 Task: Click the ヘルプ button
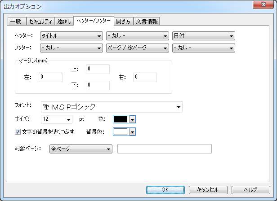click(x=250, y=190)
